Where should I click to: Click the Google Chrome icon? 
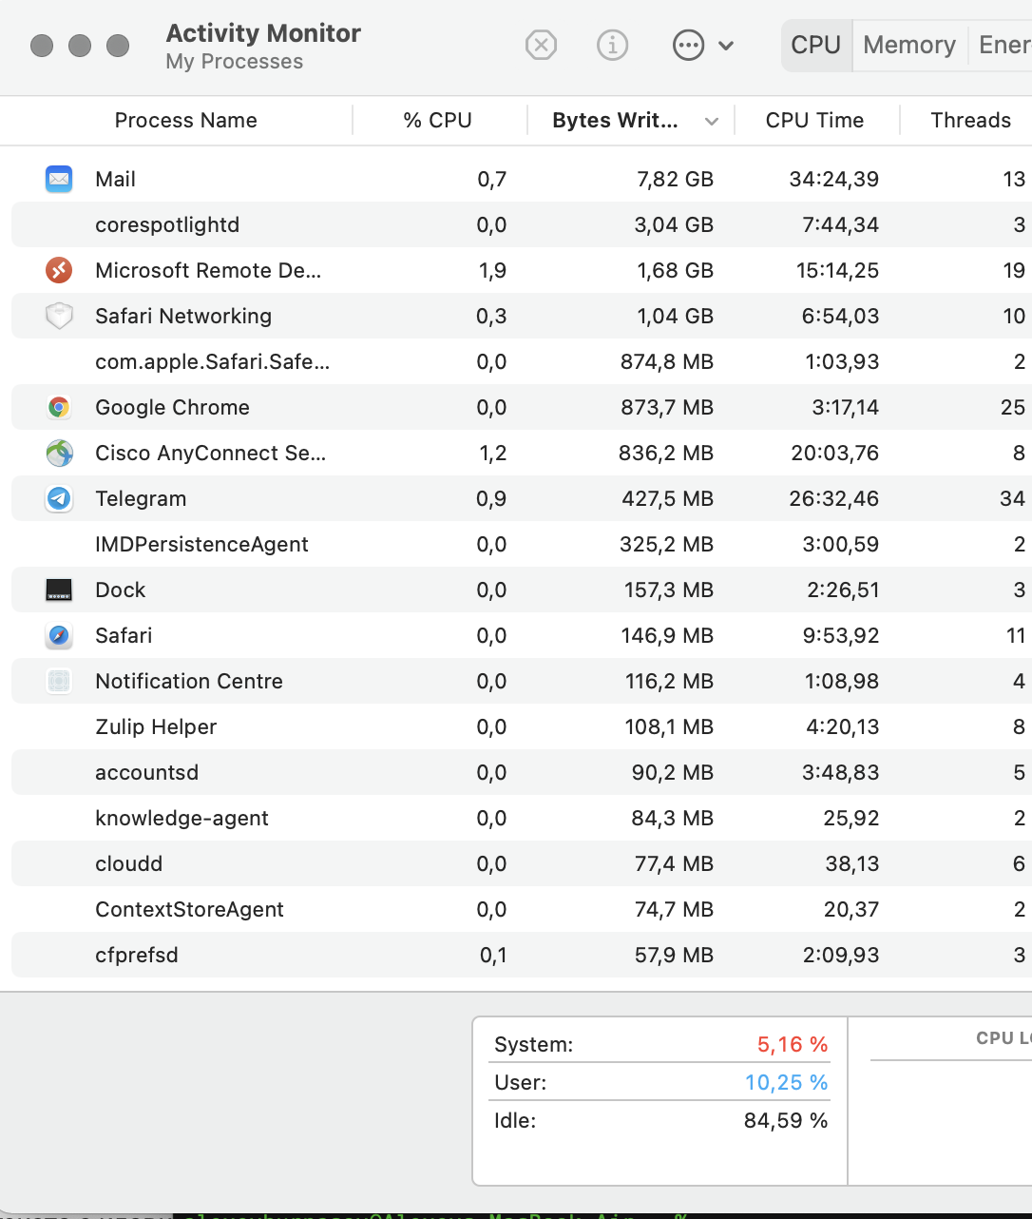pyautogui.click(x=59, y=407)
